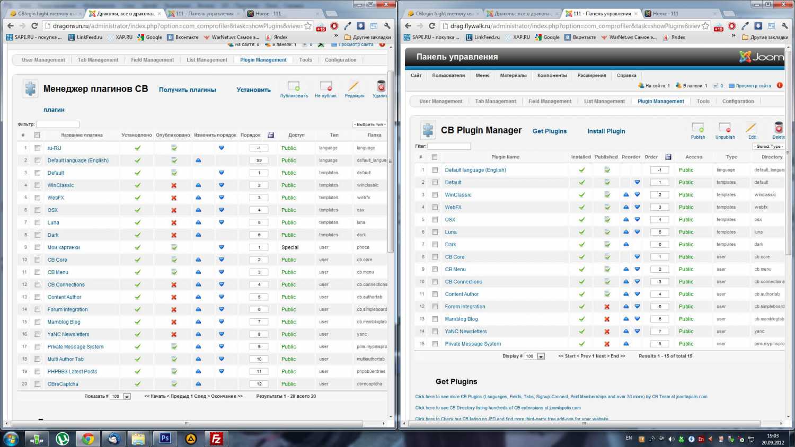This screenshot has height=447, width=795.
Task: Click Install Plugin link in right window
Action: [606, 131]
